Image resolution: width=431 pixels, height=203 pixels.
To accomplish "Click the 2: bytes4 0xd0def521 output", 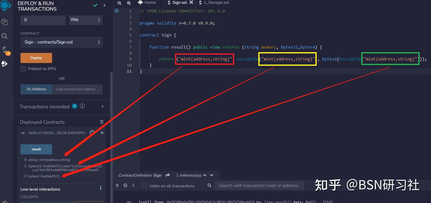I will (x=42, y=176).
